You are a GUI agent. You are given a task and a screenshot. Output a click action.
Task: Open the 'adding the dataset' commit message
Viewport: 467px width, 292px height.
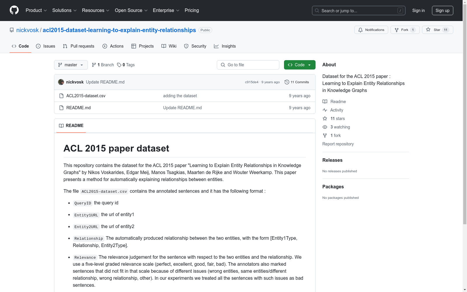click(180, 96)
